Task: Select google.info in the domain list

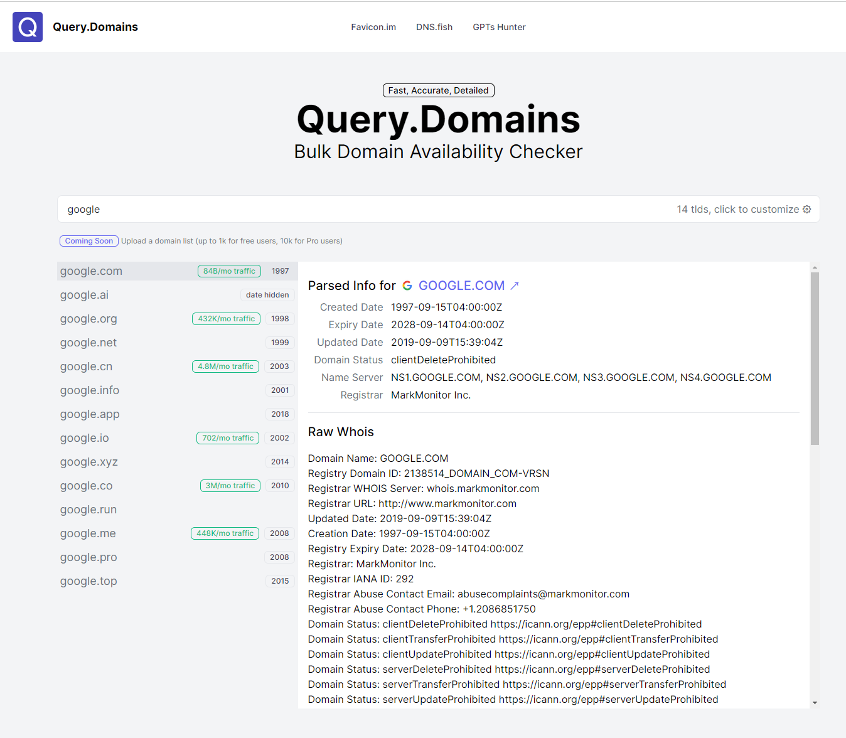Action: [x=178, y=390]
